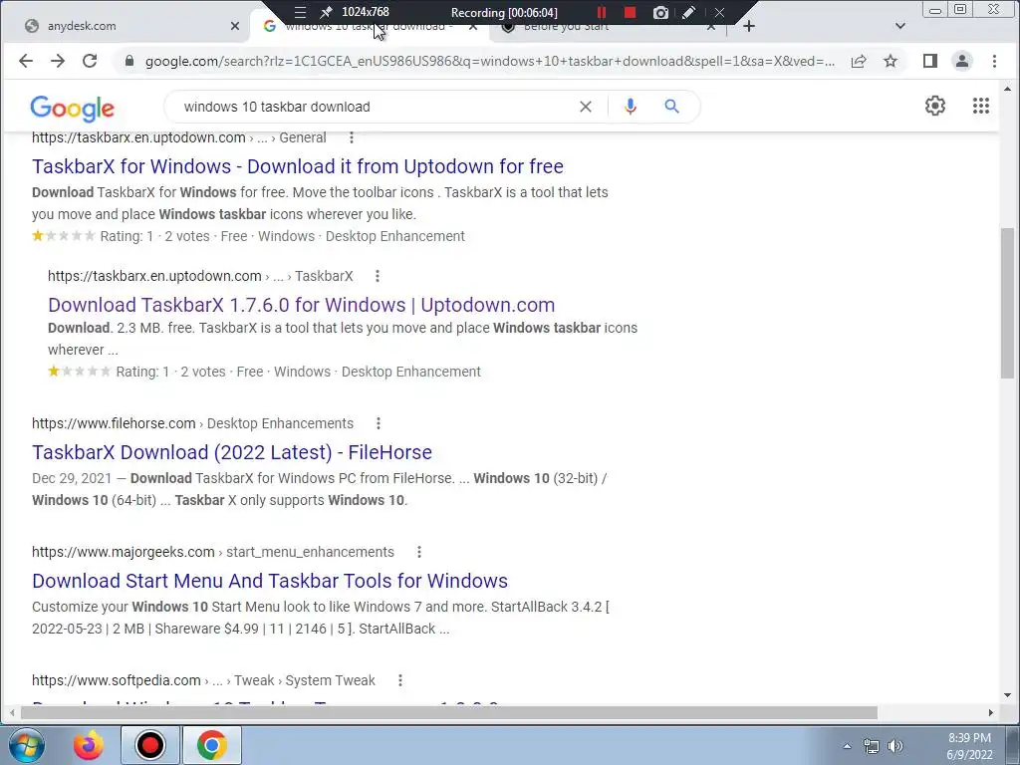The height and width of the screenshot is (765, 1020).
Task: Open Chrome from the taskbar
Action: [x=212, y=745]
